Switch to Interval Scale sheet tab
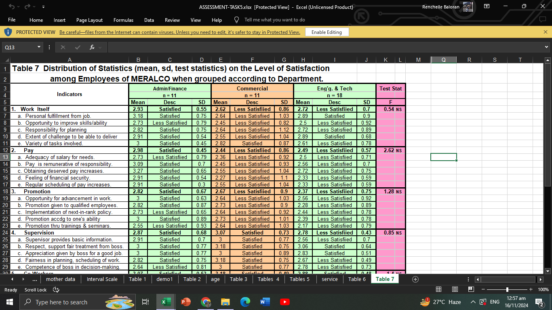The image size is (552, 310). 102,279
